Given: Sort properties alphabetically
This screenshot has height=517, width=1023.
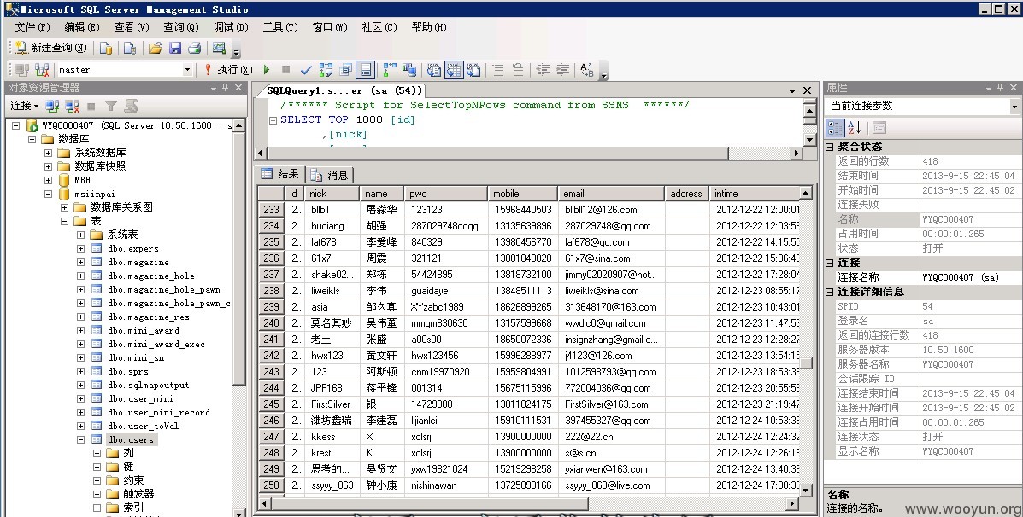Looking at the screenshot, I should coord(854,128).
